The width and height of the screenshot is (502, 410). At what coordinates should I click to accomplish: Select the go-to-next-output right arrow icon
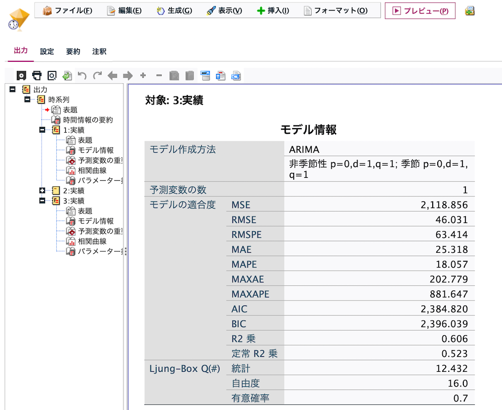(127, 75)
